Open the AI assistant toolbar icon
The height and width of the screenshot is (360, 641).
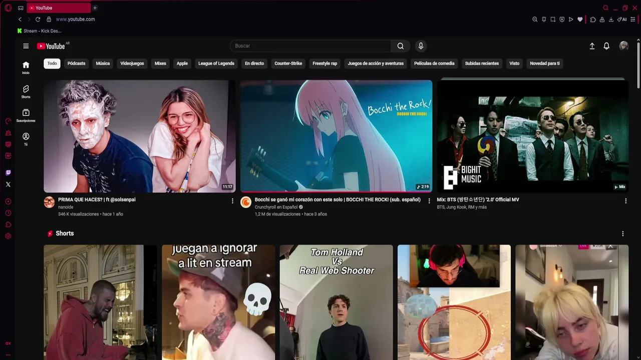pyautogui.click(x=622, y=19)
